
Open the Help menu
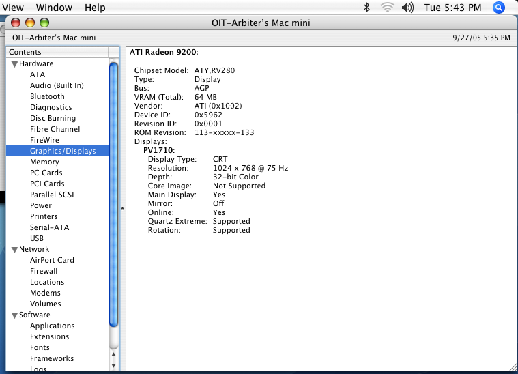95,8
